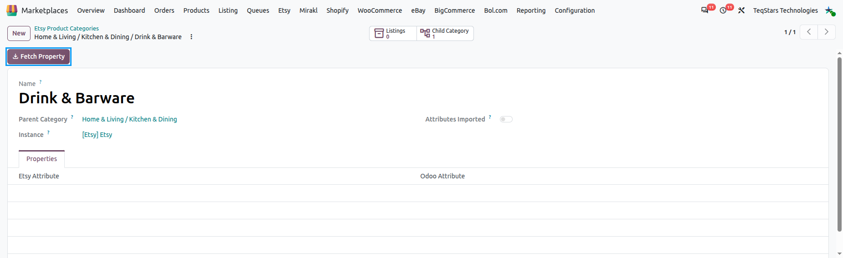Click the Instance help tooltip
Screen dimensions: 843x258
48,133
